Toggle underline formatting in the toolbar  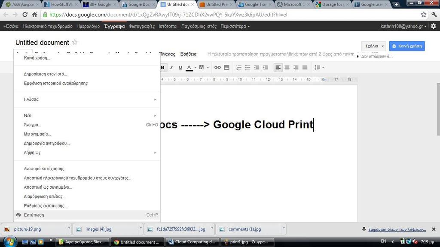tap(180, 67)
